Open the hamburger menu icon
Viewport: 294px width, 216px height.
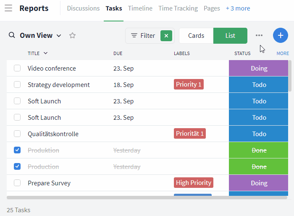(8, 8)
